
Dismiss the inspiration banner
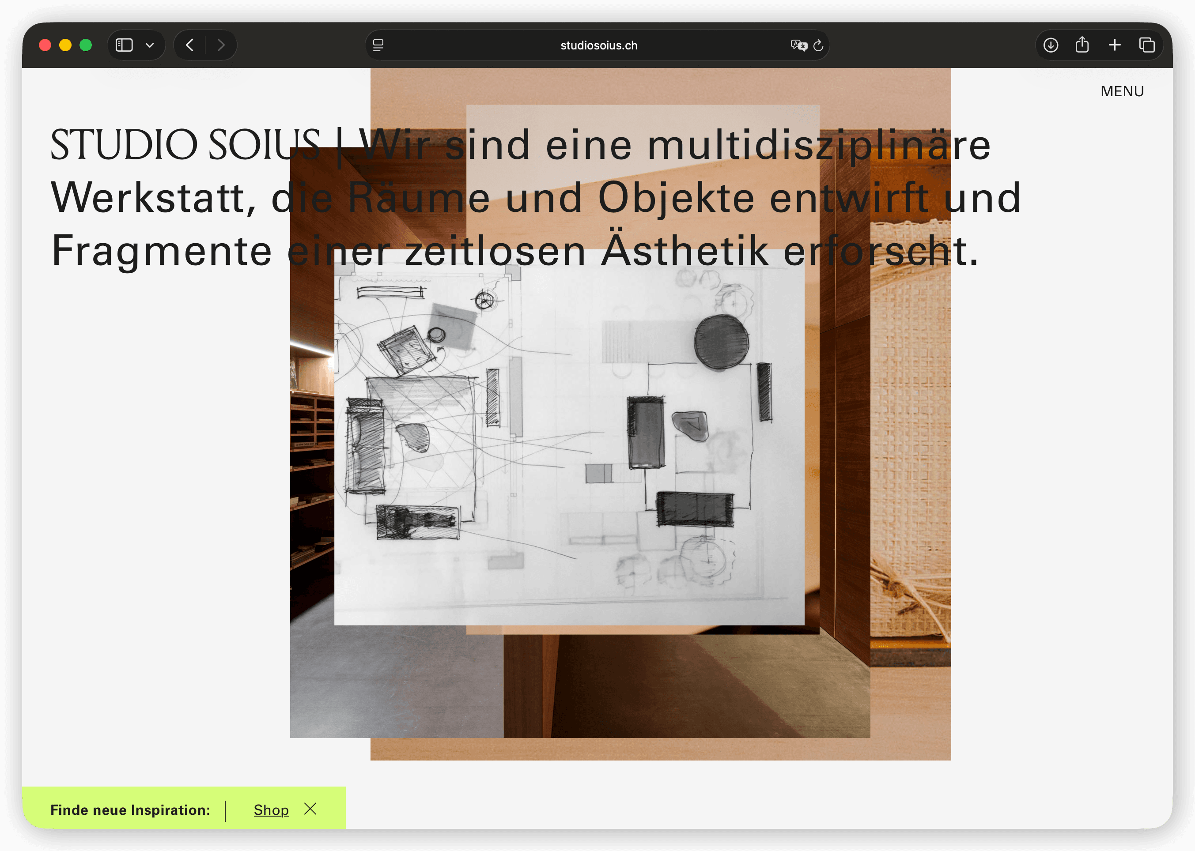(x=310, y=809)
